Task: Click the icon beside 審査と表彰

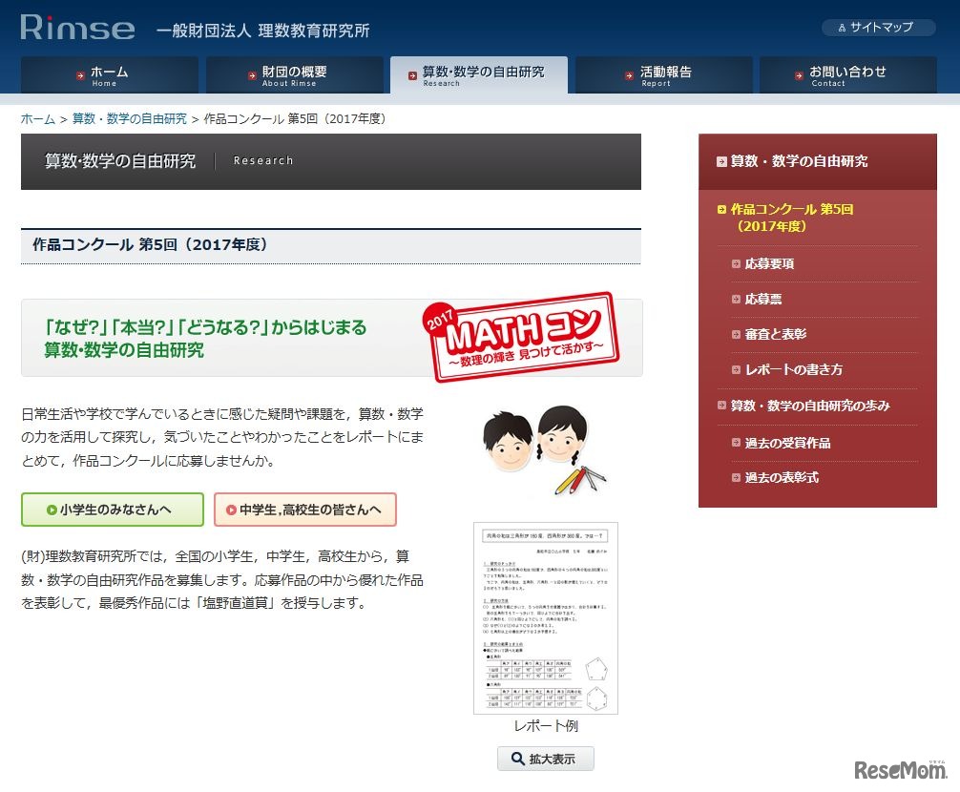Action: (x=736, y=334)
